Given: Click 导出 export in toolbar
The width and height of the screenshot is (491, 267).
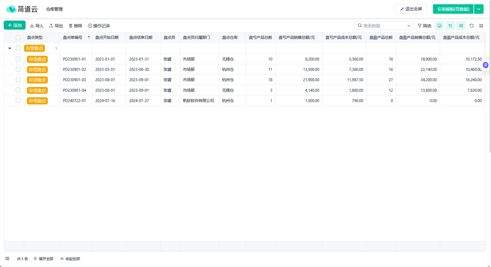Looking at the screenshot, I should pyautogui.click(x=56, y=26).
